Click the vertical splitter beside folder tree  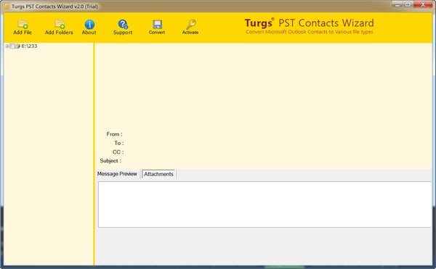click(94, 154)
